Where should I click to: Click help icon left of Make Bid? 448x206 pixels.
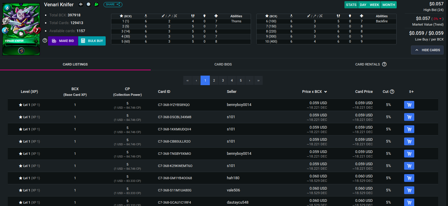(45, 40)
